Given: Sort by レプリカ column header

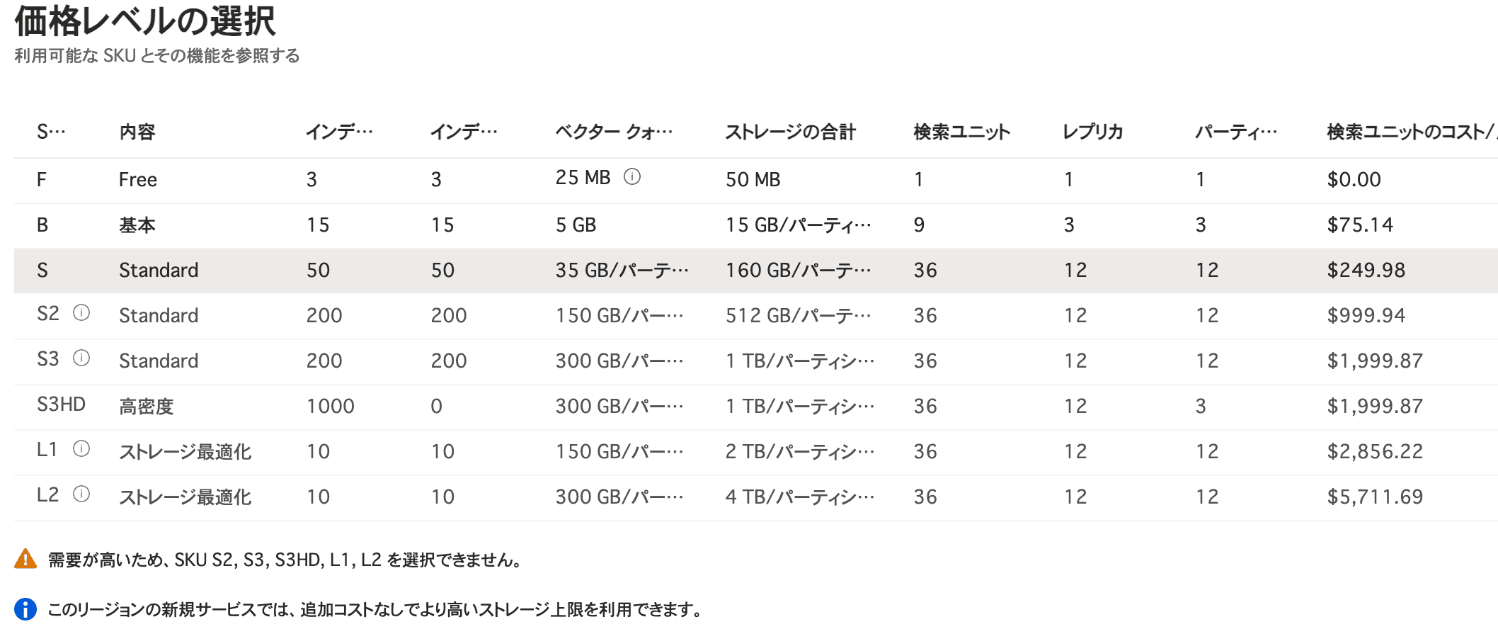Looking at the screenshot, I should click(1093, 132).
